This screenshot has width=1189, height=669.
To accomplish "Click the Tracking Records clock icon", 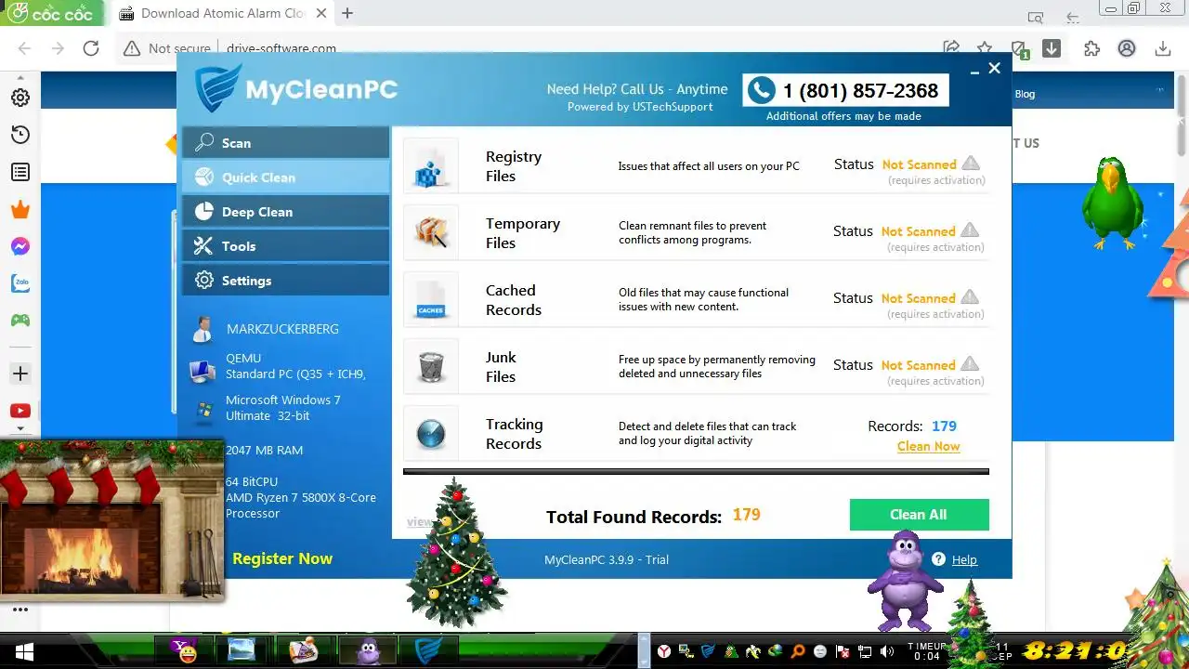I will point(431,433).
